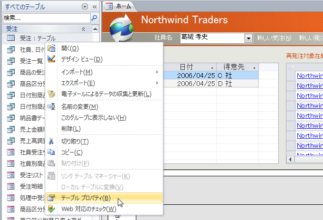The height and width of the screenshot is (220, 323).
Task: Click the 受注：テーブル table icon
Action: coord(11,38)
